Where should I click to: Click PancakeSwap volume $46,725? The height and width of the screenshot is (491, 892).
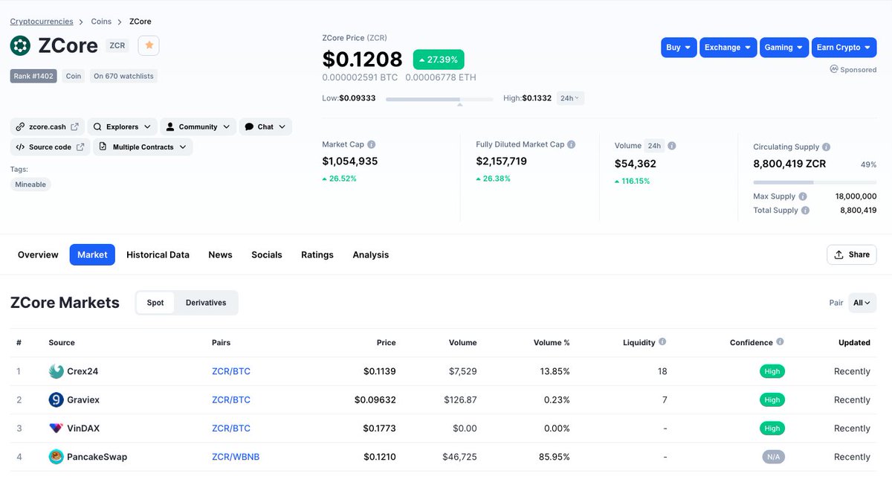(459, 457)
